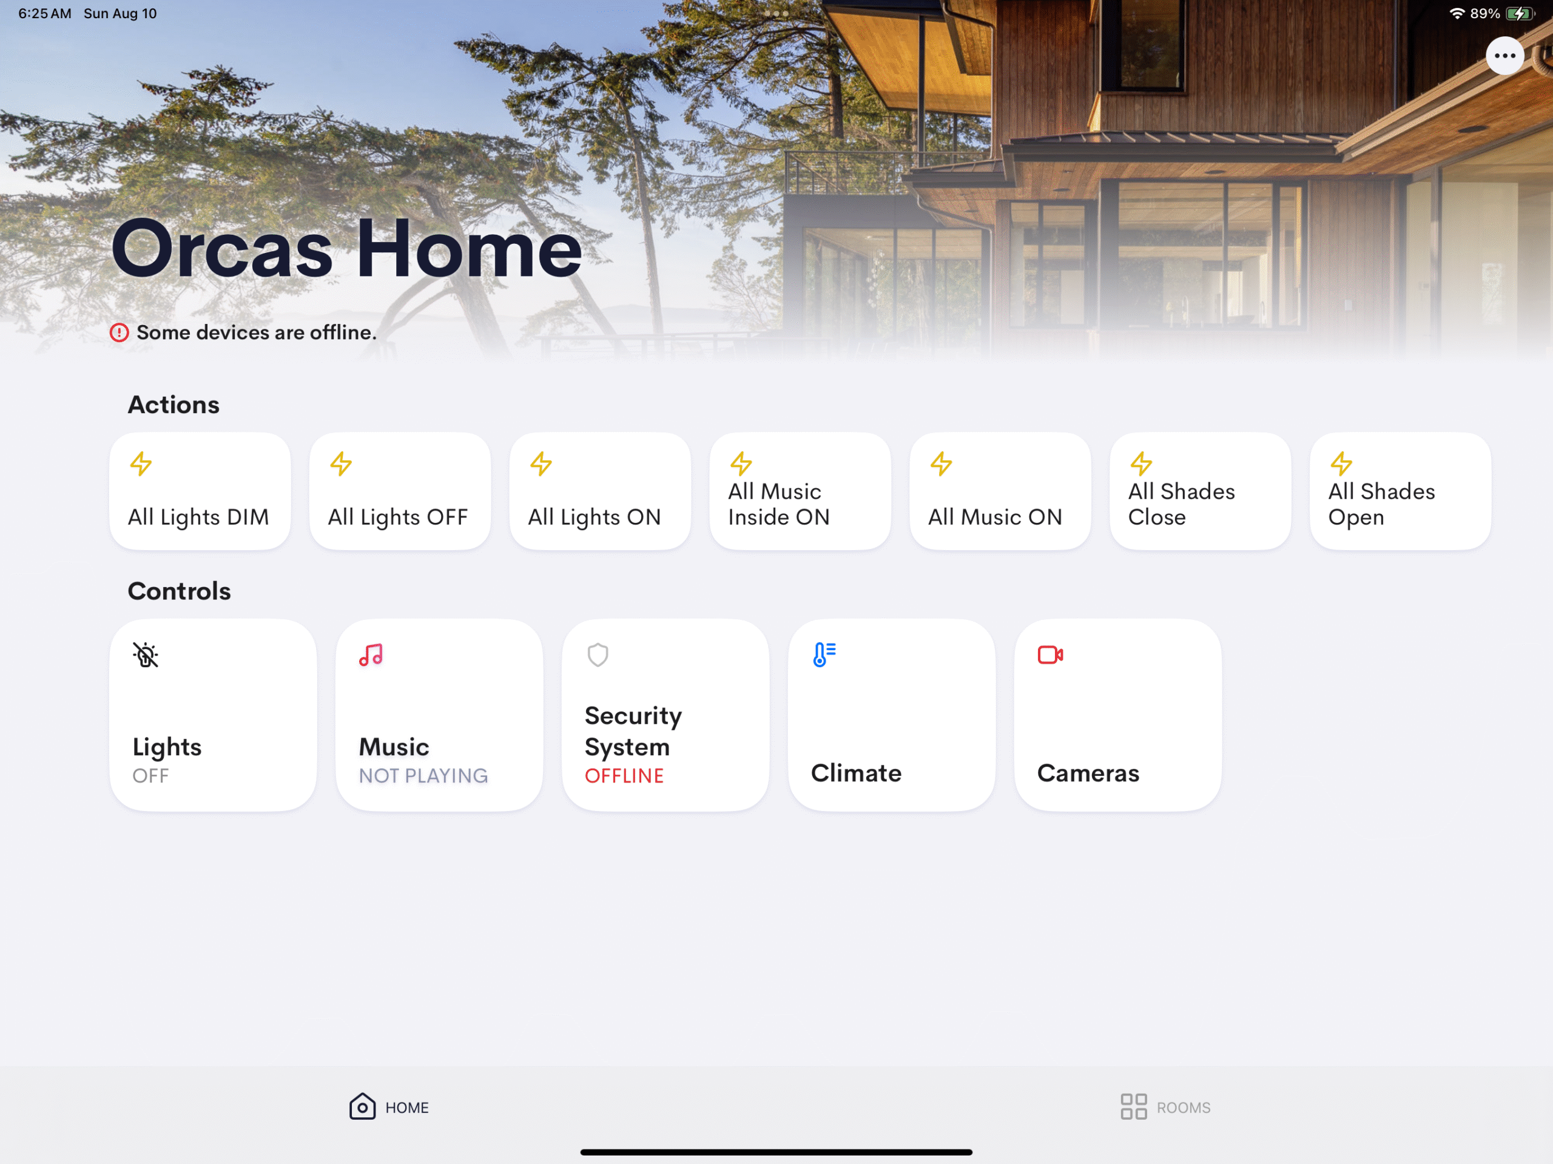Tap the red offline warning icon

(x=120, y=333)
